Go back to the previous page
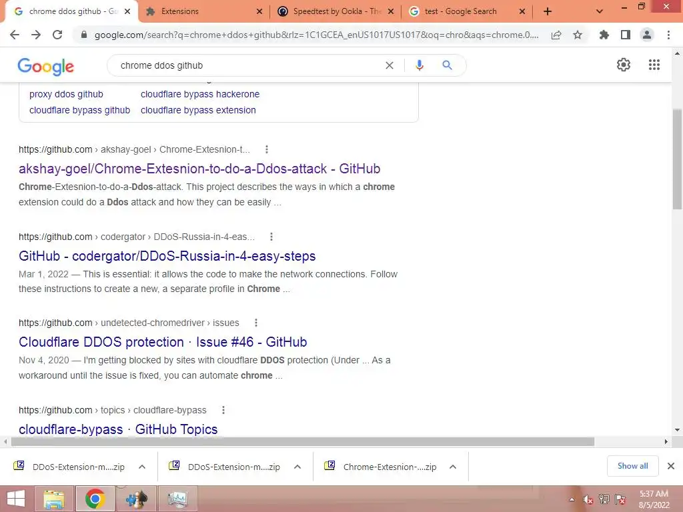This screenshot has height=512, width=683. point(15,35)
